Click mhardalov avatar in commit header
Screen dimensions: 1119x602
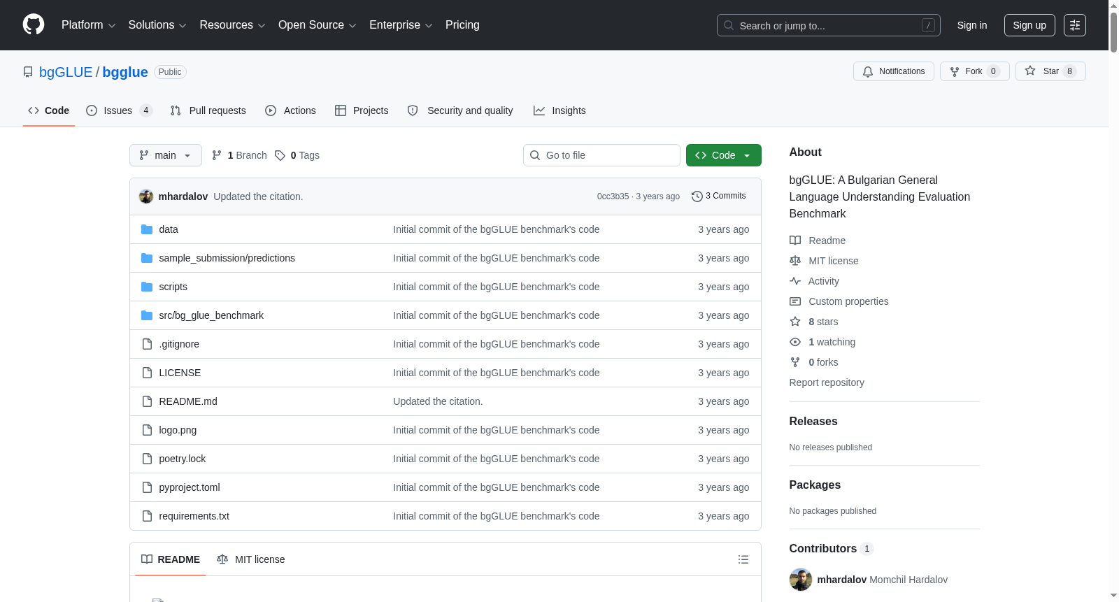146,196
